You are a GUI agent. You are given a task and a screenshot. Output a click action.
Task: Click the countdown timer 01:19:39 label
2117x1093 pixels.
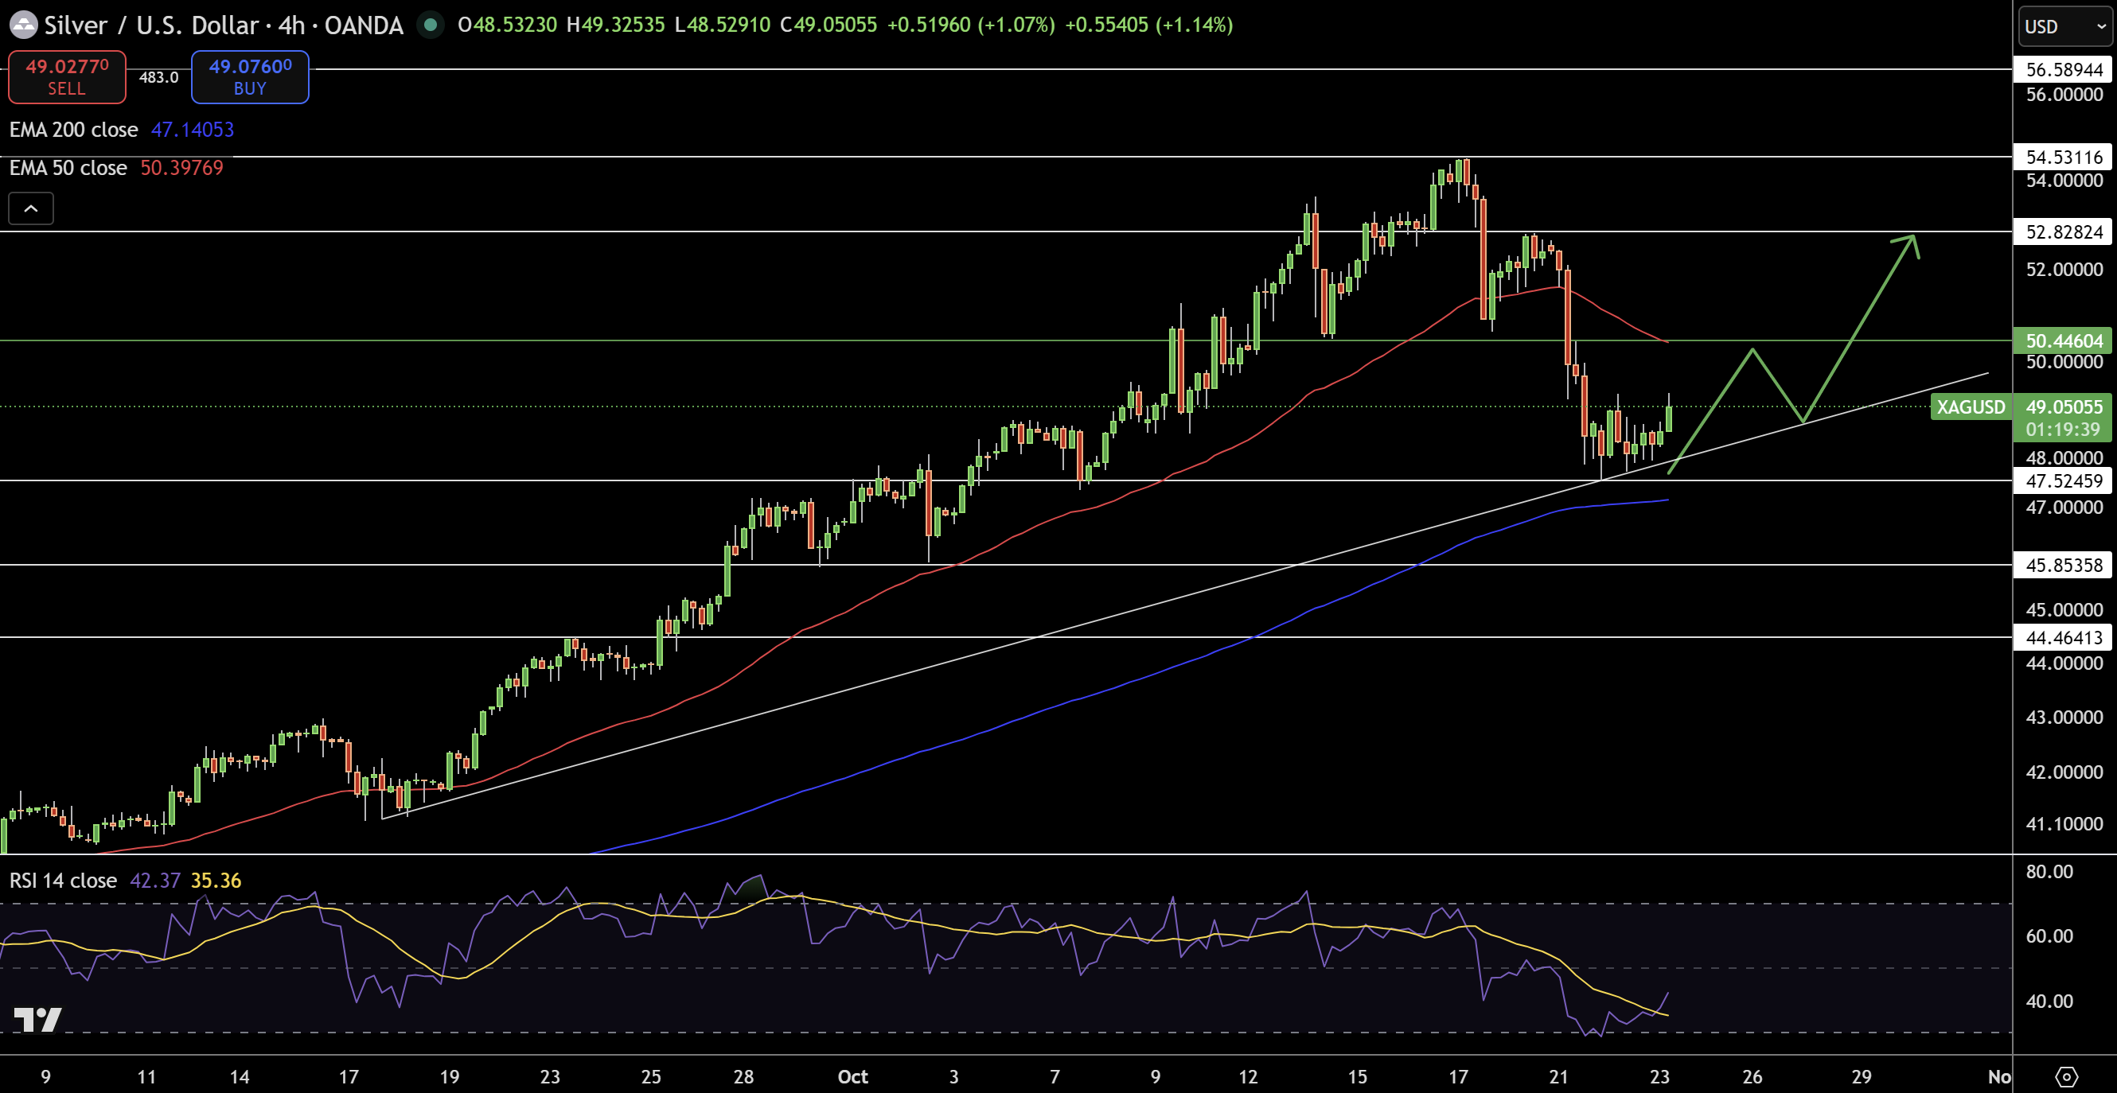pos(2063,430)
